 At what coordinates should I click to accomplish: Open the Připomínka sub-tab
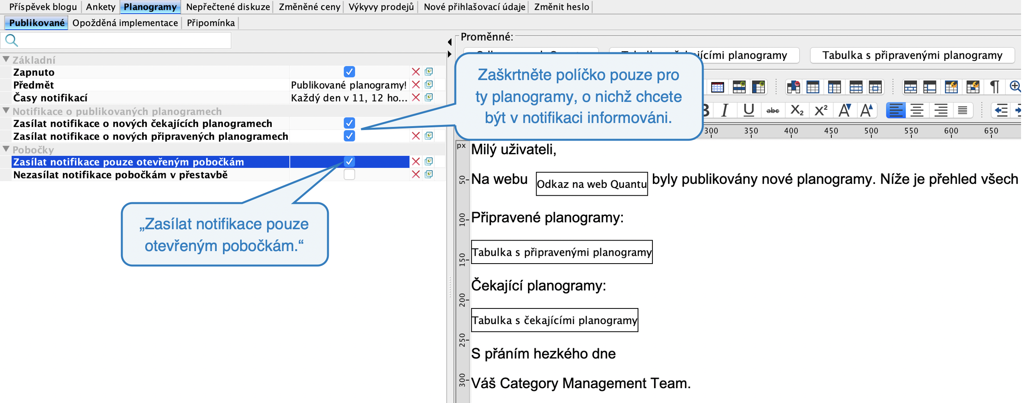pyautogui.click(x=211, y=23)
